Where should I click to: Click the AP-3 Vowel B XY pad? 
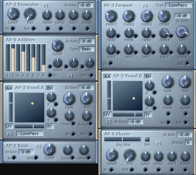coord(128,96)
